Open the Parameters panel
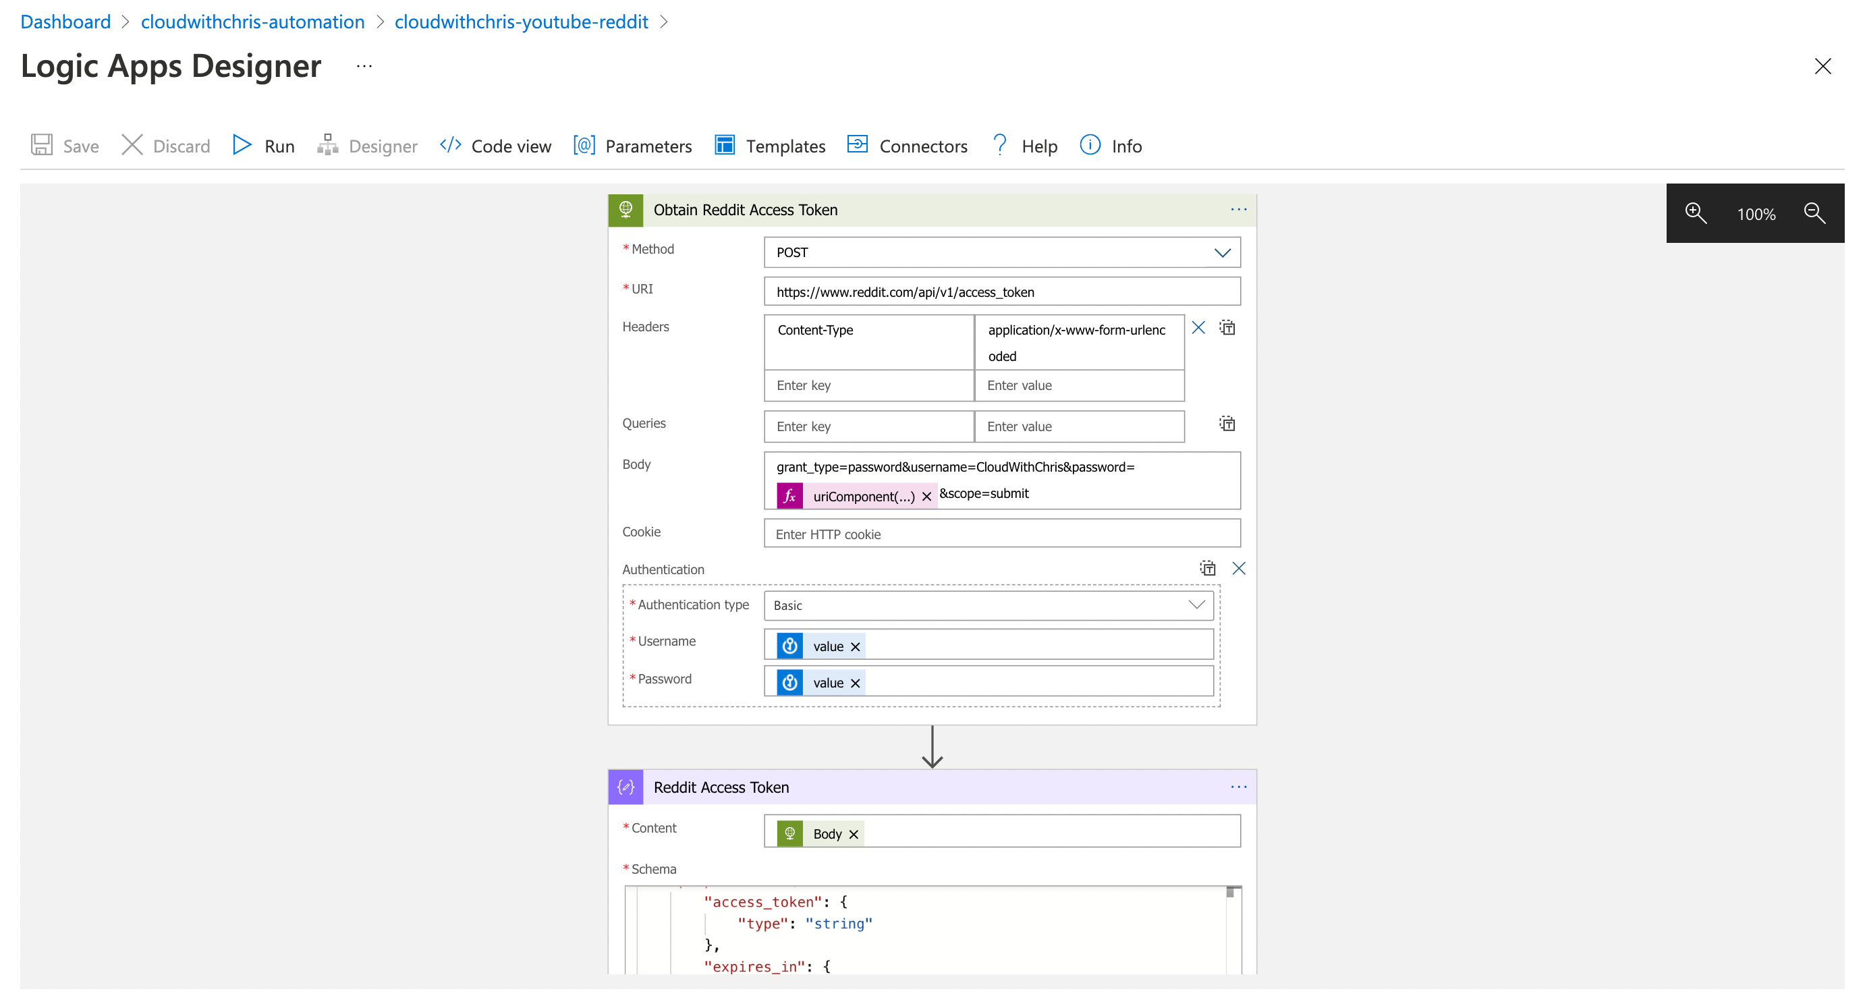The width and height of the screenshot is (1865, 1008). coord(632,145)
